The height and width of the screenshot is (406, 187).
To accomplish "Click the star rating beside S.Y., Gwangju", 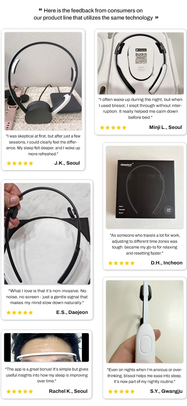I will pyautogui.click(x=121, y=391).
